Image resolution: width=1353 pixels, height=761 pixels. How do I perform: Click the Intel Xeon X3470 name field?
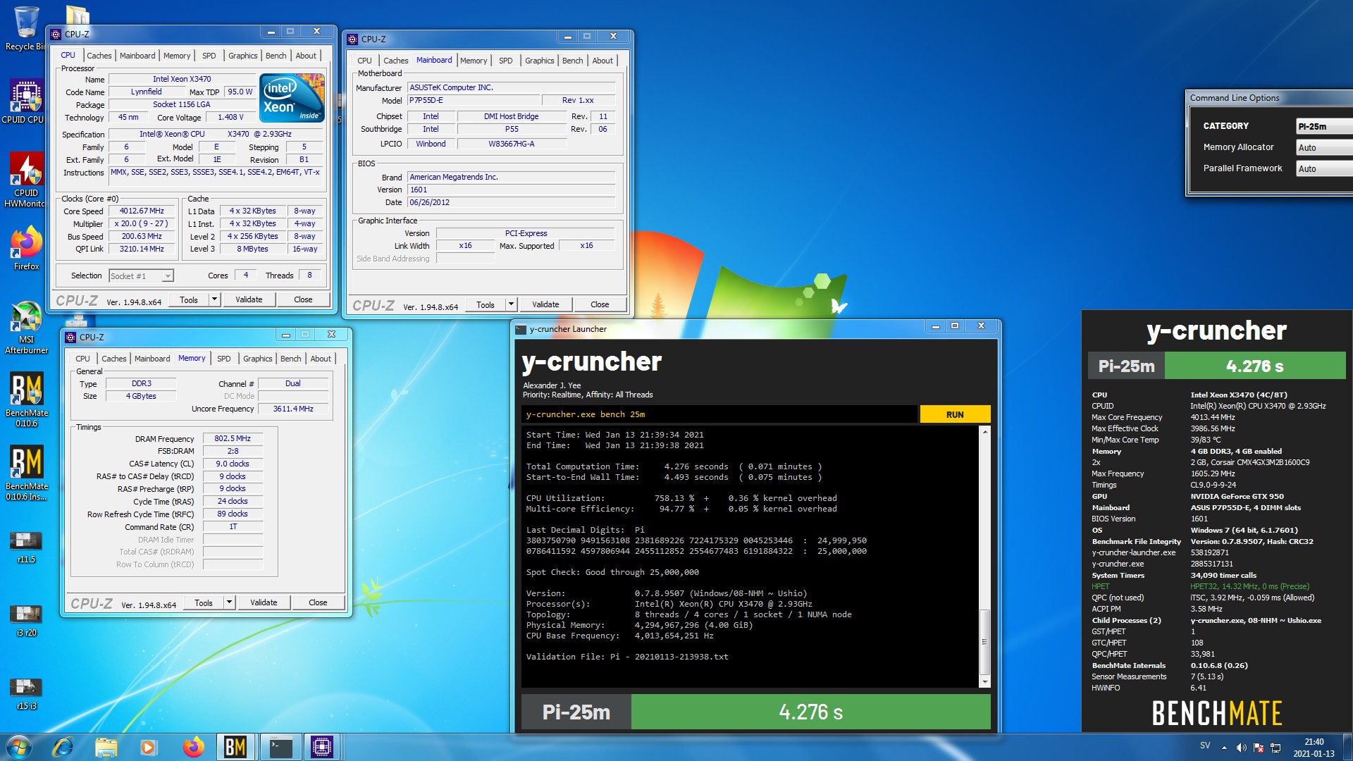[x=182, y=79]
